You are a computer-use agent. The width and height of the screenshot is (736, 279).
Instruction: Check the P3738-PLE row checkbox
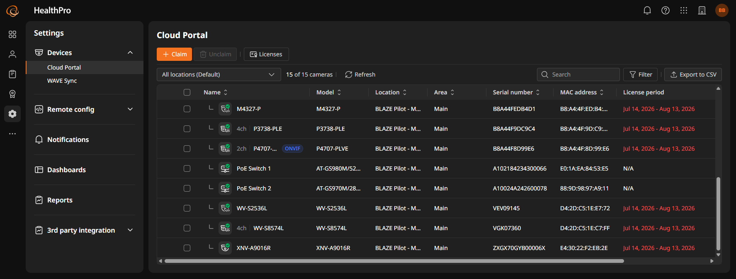pos(187,129)
